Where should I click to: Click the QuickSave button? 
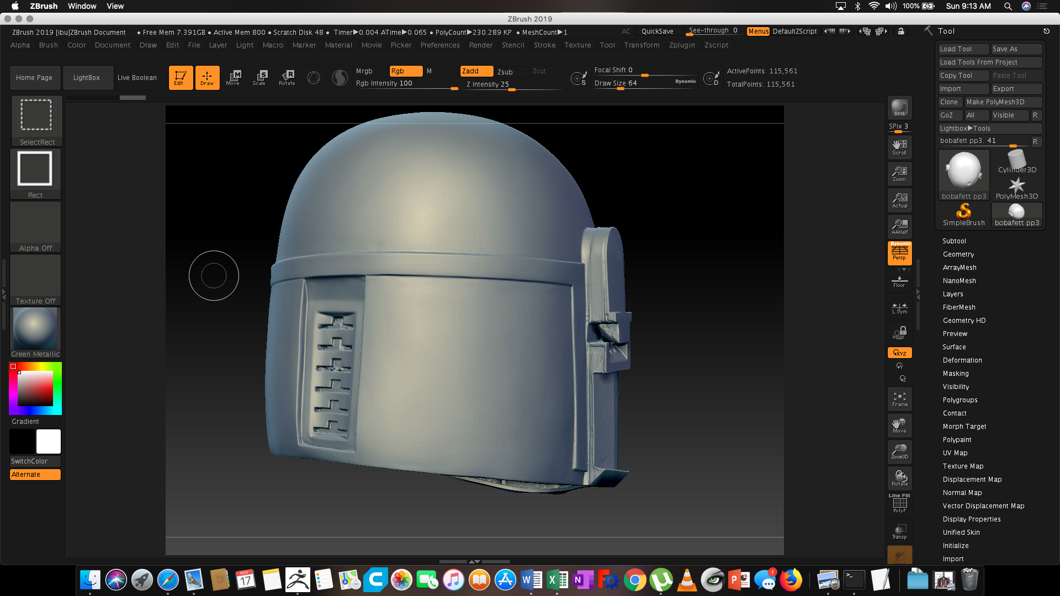point(657,31)
